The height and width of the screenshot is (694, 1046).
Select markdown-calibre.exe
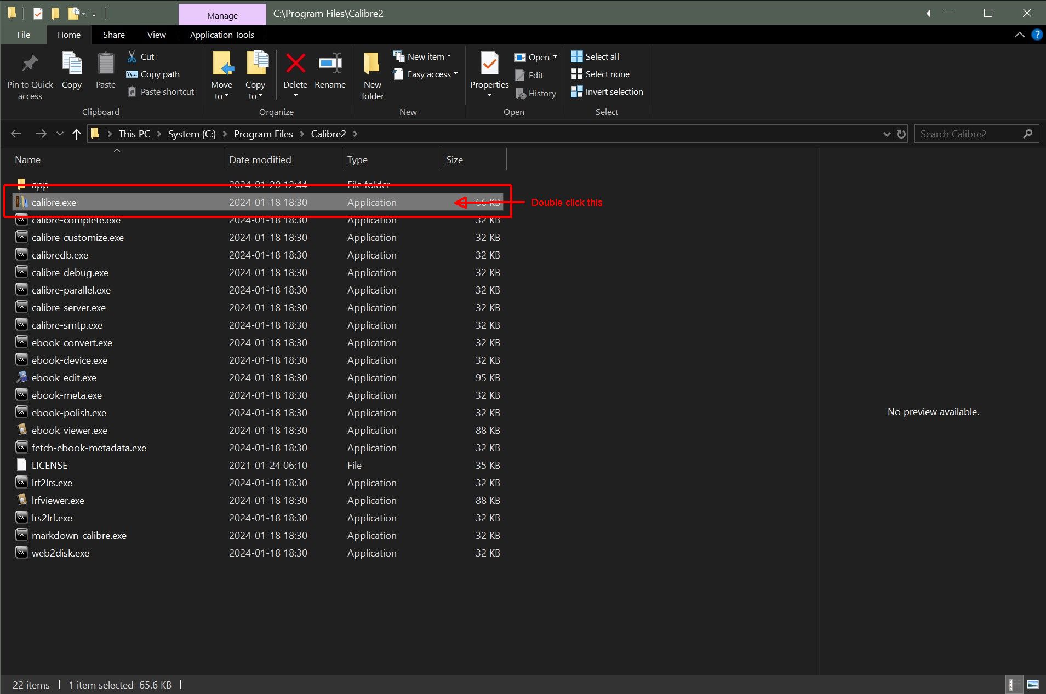(258, 535)
